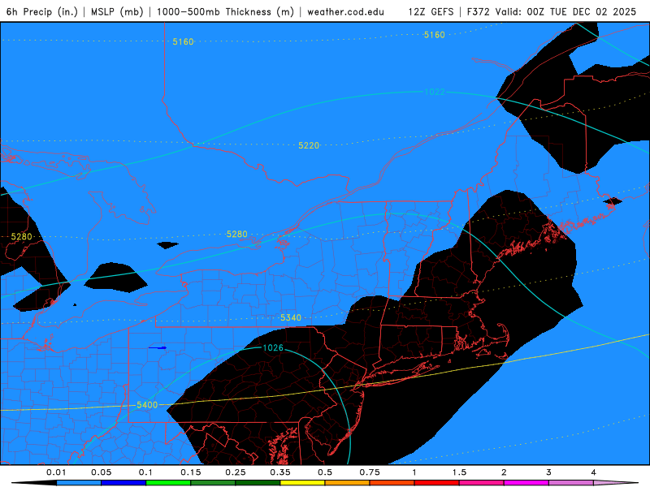The width and height of the screenshot is (650, 487).
Task: Click the '12Z GEFS' model run label
Action: [431, 11]
